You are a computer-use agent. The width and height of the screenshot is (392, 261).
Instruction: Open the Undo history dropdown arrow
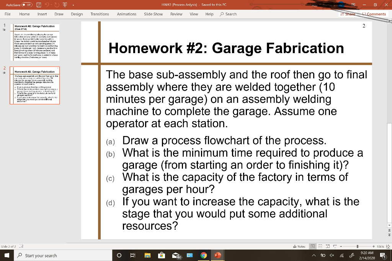(x=51, y=5)
